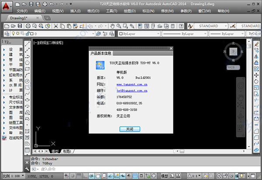Click the twt@tangent.com.cn email link
This screenshot has width=262, height=180.
(132, 91)
